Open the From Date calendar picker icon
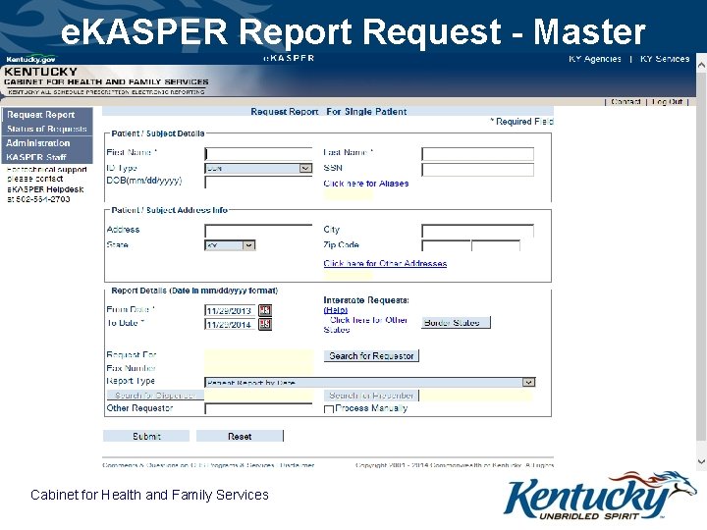707x530 pixels. pos(265,310)
